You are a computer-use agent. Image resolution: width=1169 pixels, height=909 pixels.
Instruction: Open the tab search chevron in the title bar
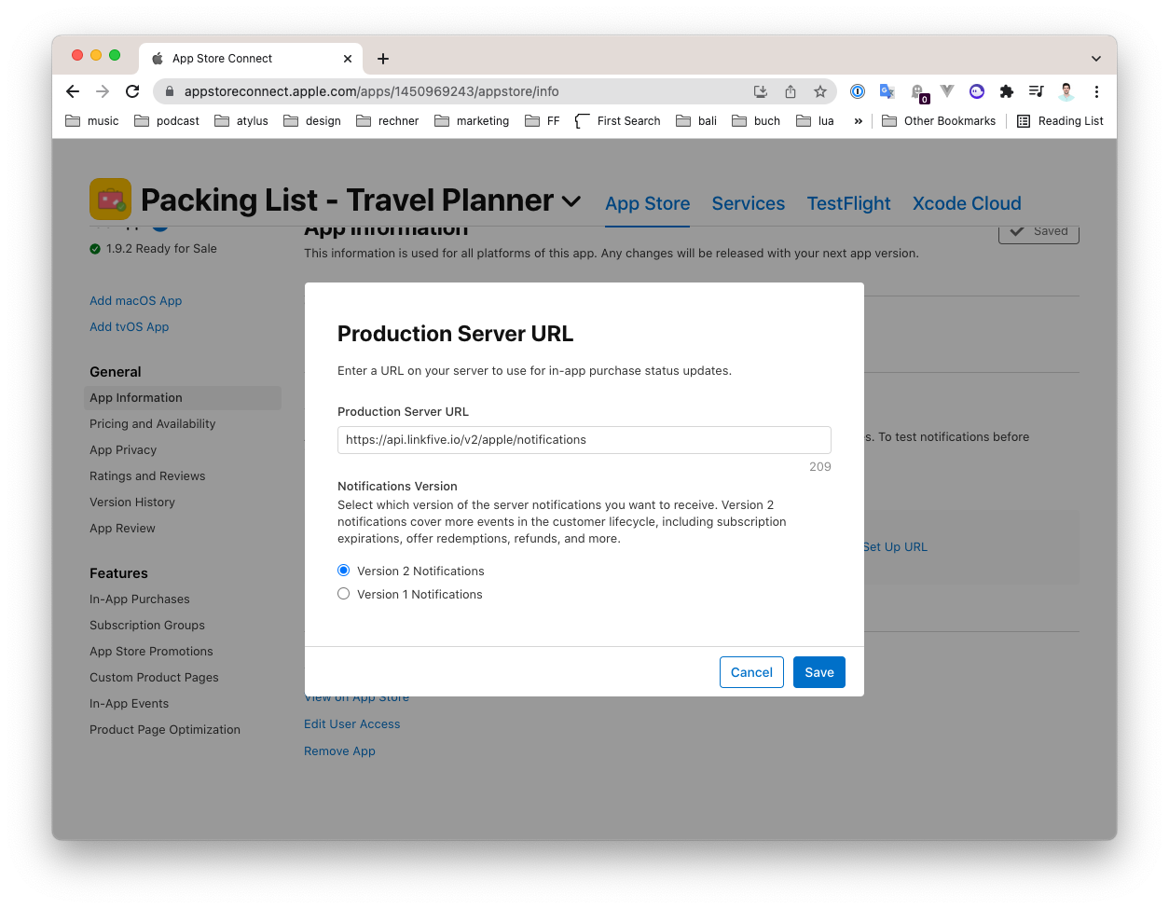coord(1096,59)
